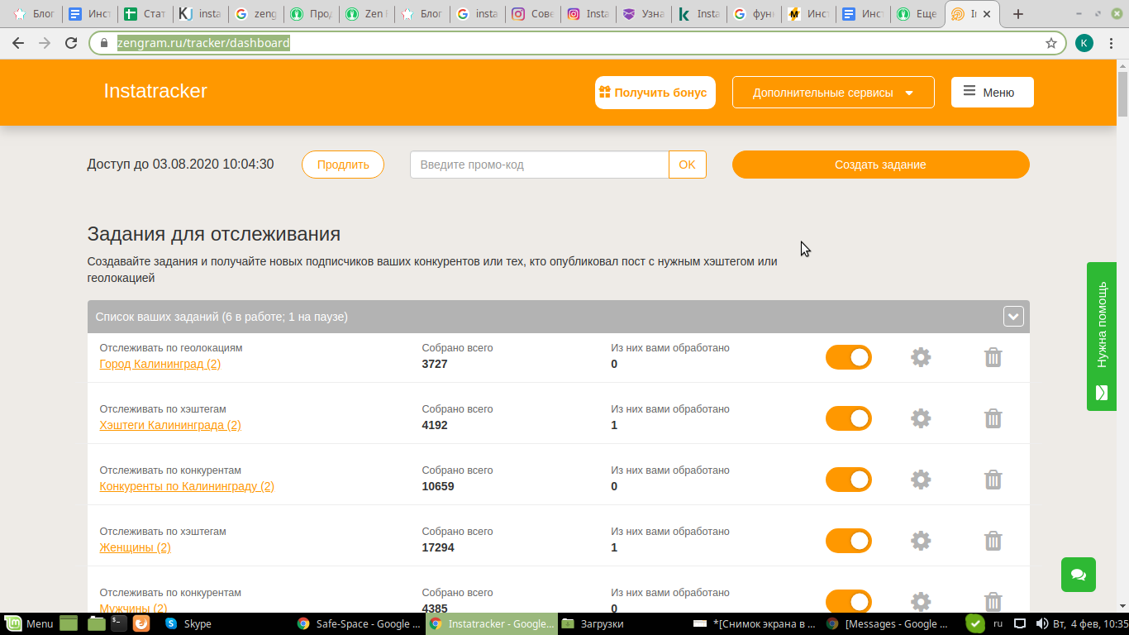Open the Снимок экрана window in taskbar
Screen dimensions: 1129x635
[x=755, y=623]
